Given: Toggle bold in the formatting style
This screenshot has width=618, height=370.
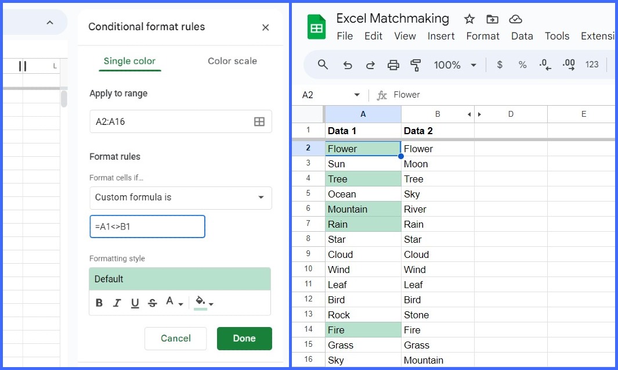Looking at the screenshot, I should (x=99, y=303).
